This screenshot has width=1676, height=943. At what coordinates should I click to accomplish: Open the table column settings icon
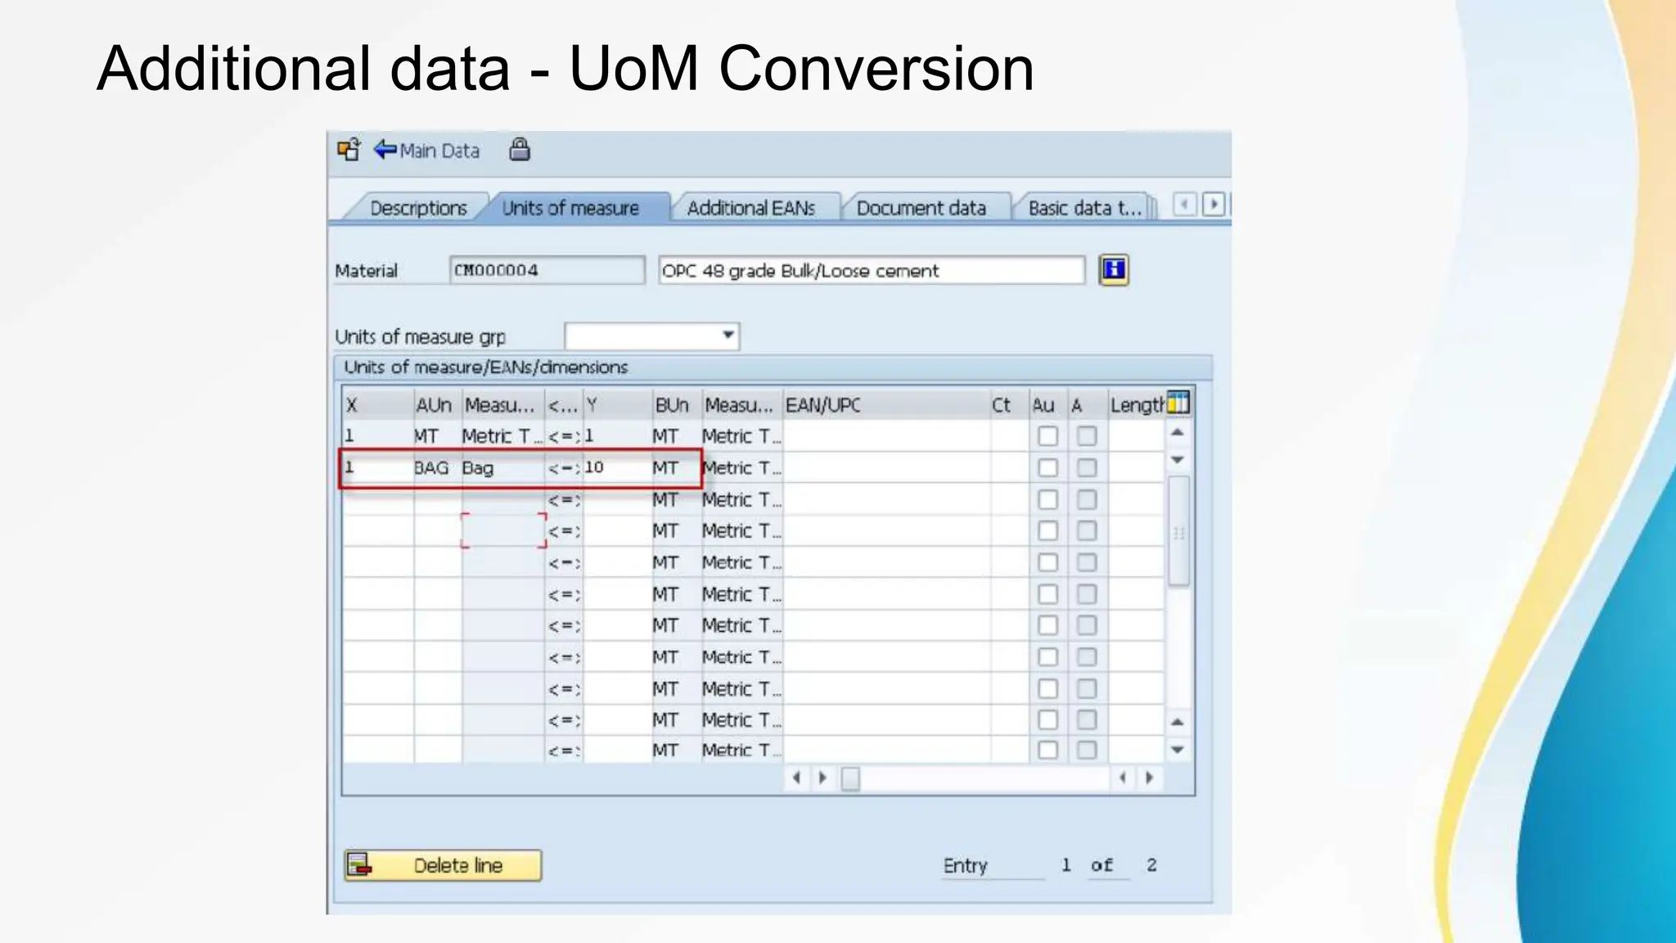[x=1178, y=403]
